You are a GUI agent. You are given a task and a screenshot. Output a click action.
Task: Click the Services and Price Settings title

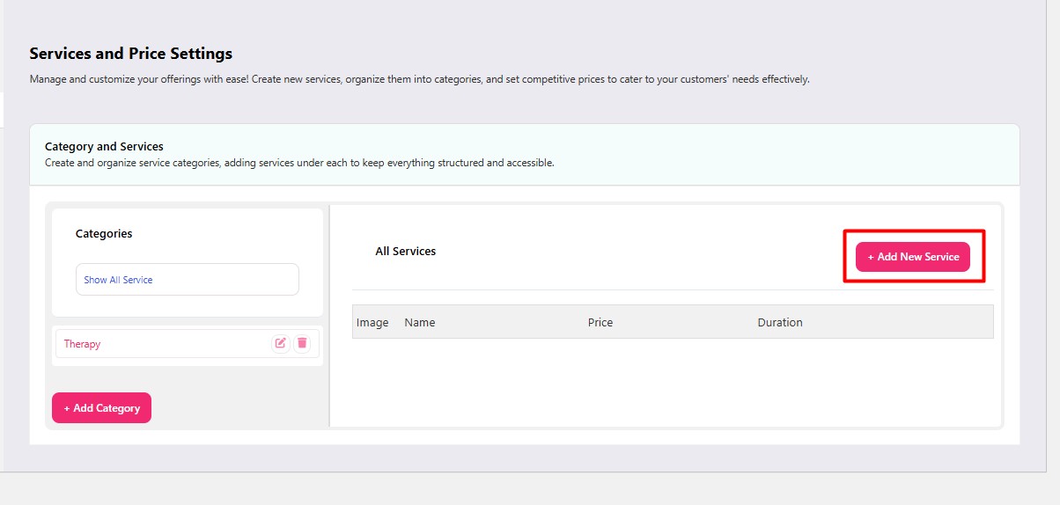(131, 54)
